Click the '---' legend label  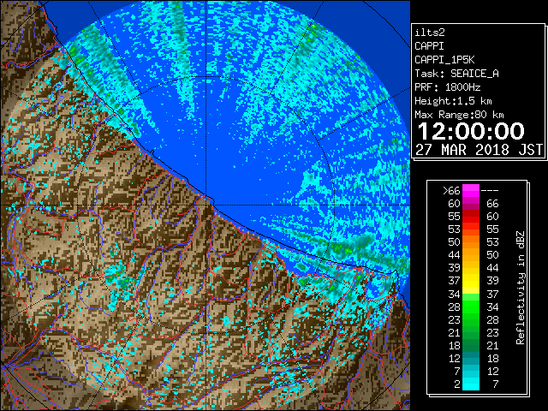[490, 191]
